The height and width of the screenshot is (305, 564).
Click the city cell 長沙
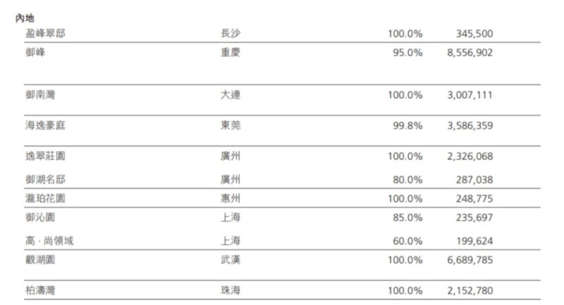(x=231, y=33)
